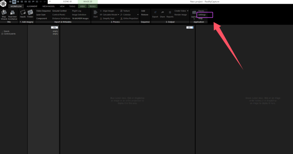
Task: Open the MESH MODEL tab
Action: pos(48,6)
